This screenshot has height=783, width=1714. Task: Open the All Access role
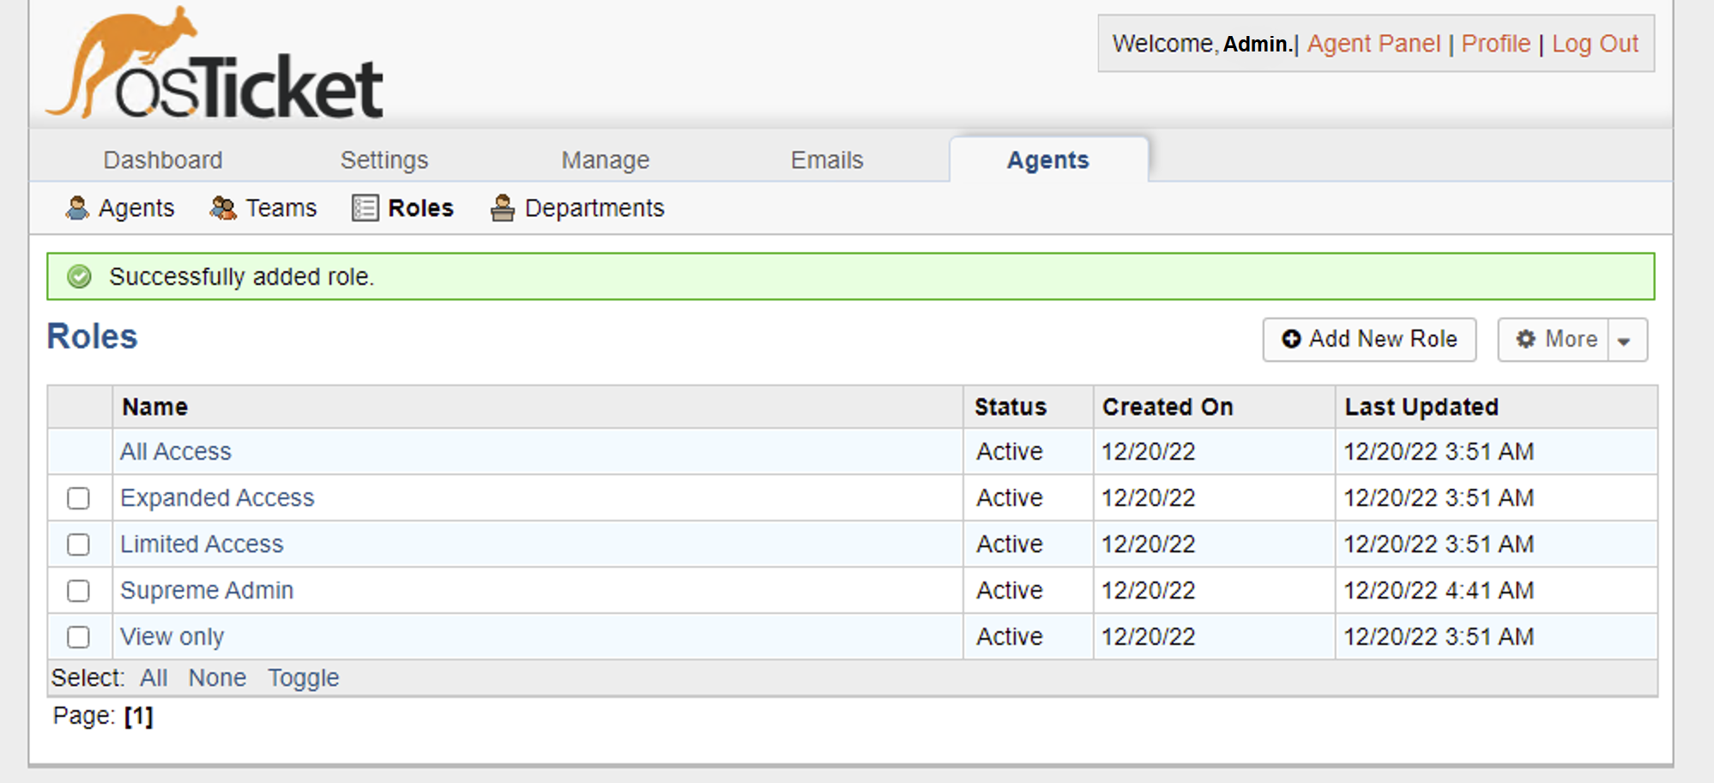point(176,451)
